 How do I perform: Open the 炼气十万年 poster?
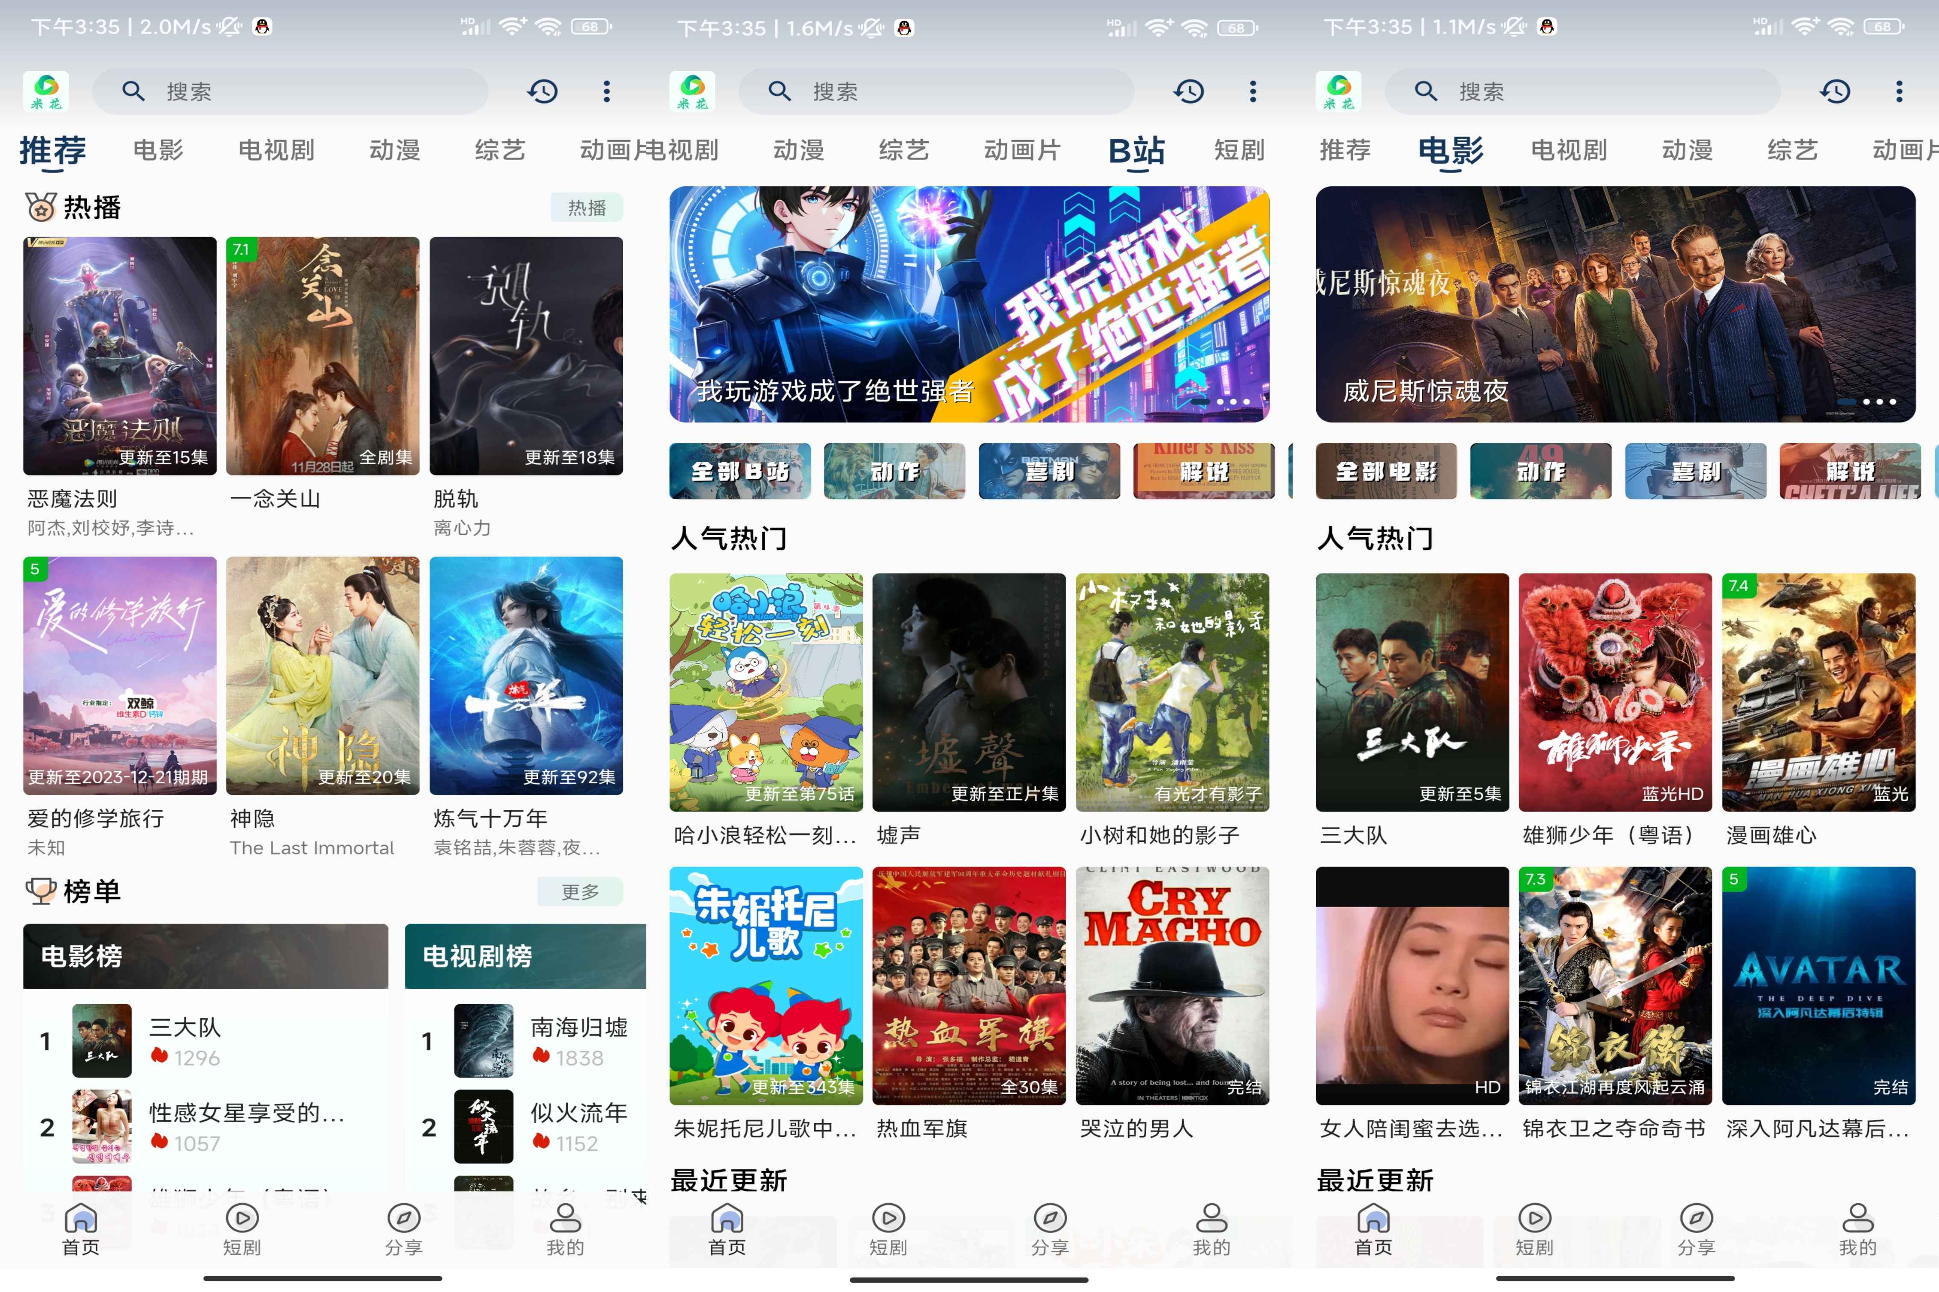click(x=526, y=676)
